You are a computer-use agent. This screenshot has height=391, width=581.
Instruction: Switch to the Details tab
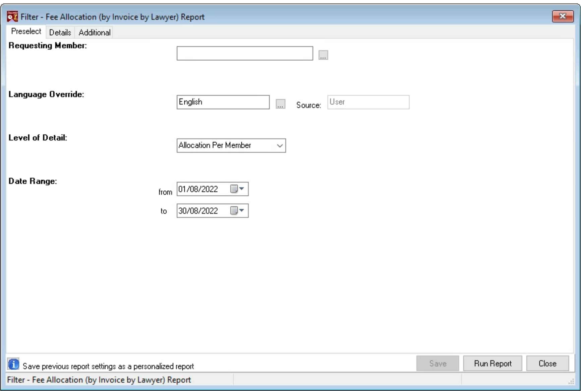[x=60, y=32]
